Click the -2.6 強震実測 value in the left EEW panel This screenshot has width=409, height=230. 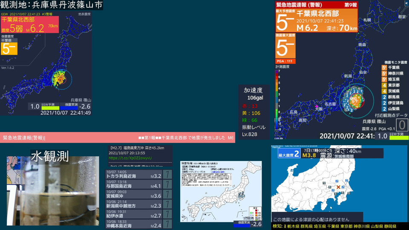click(x=84, y=106)
